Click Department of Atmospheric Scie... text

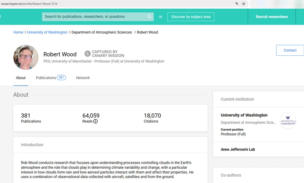click(248, 122)
